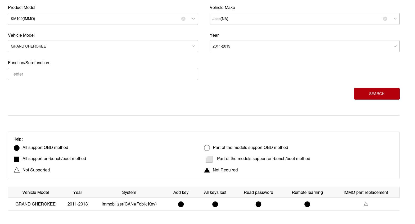Click the 'Help :' heading

click(x=18, y=139)
